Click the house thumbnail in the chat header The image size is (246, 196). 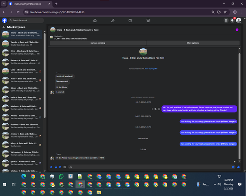pyautogui.click(x=53, y=30)
